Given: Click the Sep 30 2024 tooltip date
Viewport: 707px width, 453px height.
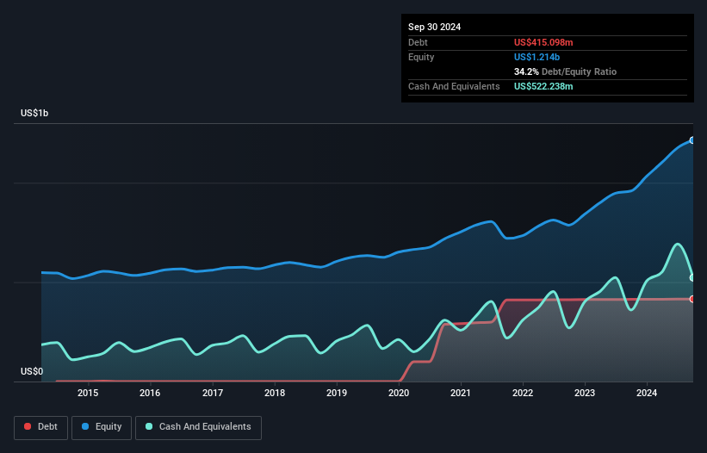Looking at the screenshot, I should click(x=434, y=27).
